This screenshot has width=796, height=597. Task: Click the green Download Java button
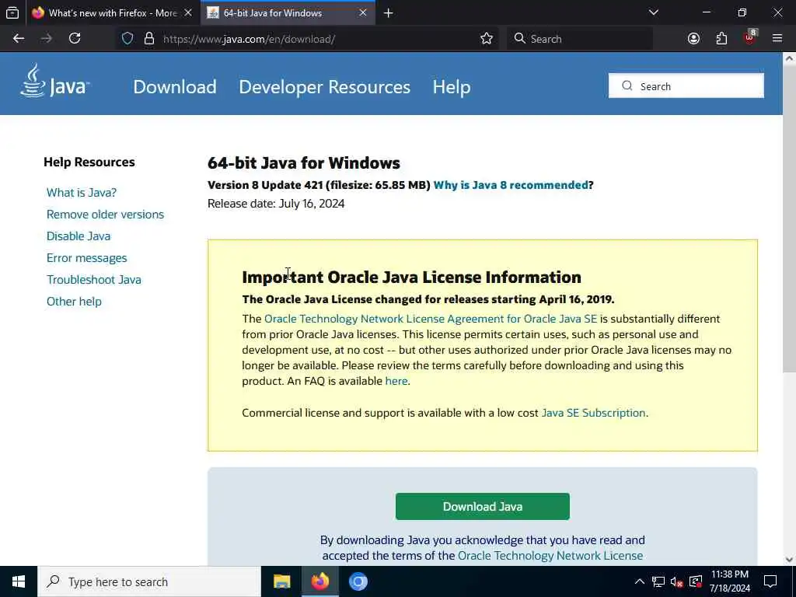pyautogui.click(x=482, y=506)
